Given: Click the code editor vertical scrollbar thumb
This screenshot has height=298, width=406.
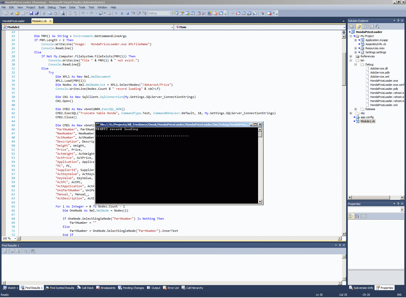Looking at the screenshot, I should coord(344,69).
